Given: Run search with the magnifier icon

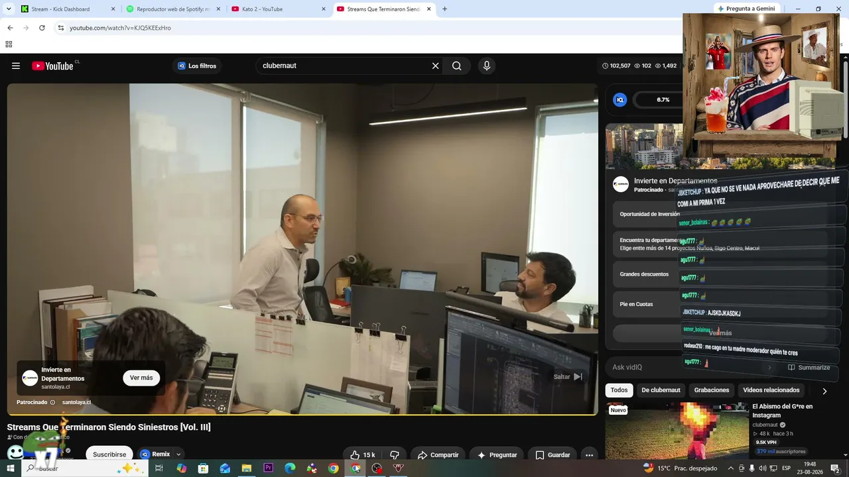Looking at the screenshot, I should tap(457, 66).
